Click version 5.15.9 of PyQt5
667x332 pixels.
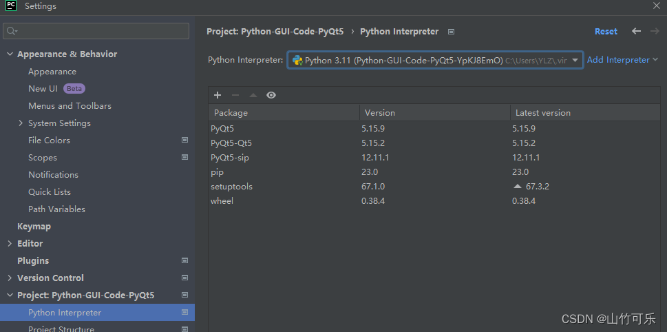pyautogui.click(x=373, y=129)
